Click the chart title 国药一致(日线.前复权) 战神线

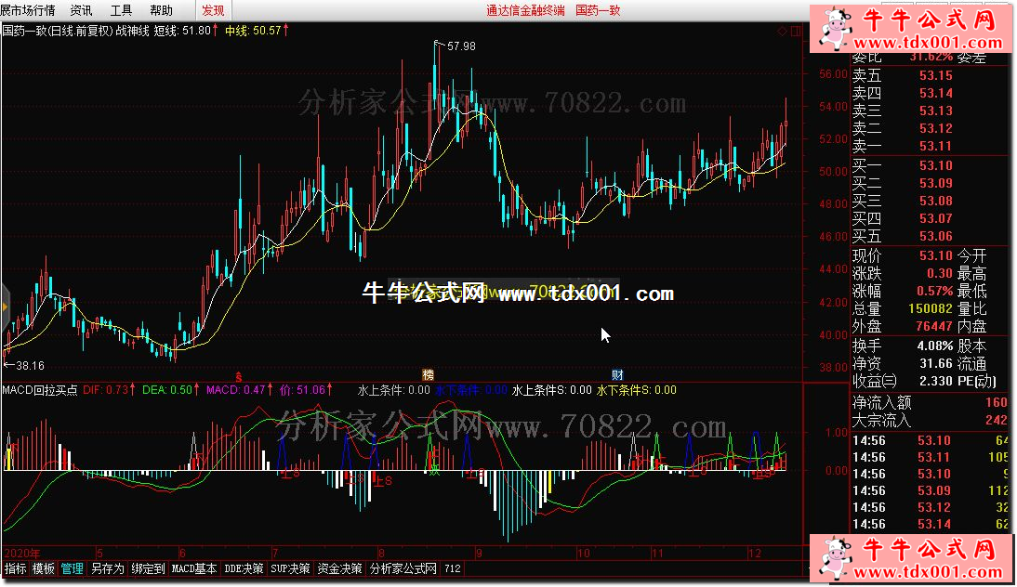pos(76,31)
